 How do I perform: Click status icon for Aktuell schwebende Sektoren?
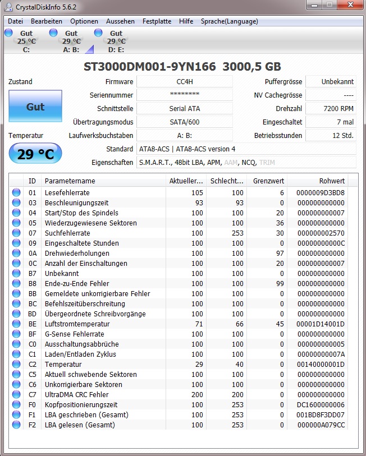16,374
